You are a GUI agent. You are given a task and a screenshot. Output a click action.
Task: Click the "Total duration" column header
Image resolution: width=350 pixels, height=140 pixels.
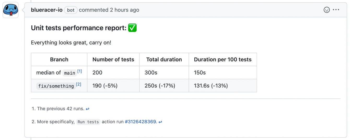click(x=164, y=60)
